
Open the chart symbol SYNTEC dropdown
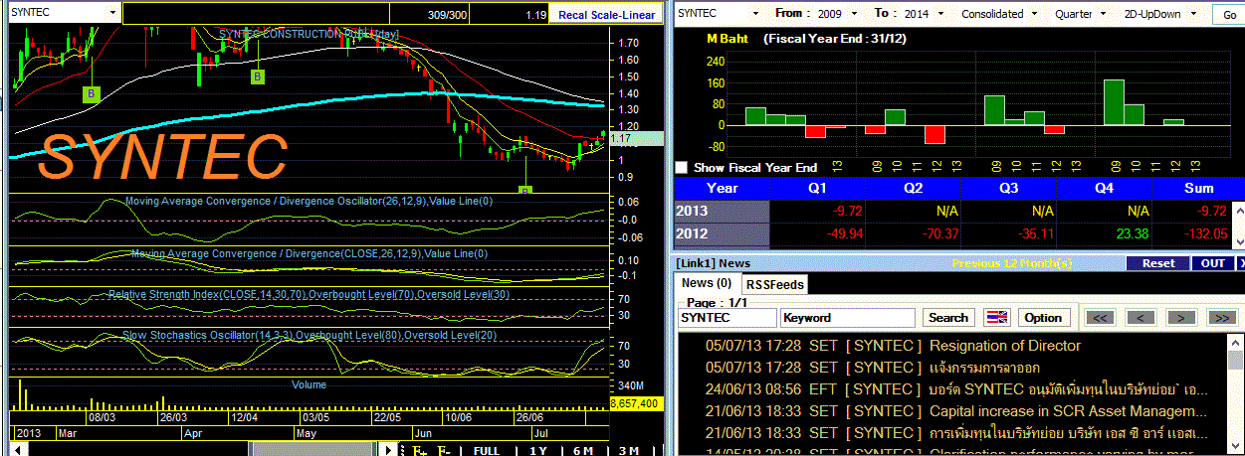(x=111, y=14)
